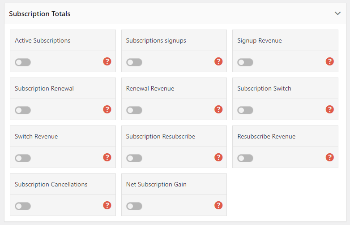The width and height of the screenshot is (350, 225).
Task: Enable the Active Subscriptions toggle
Action: tap(23, 62)
